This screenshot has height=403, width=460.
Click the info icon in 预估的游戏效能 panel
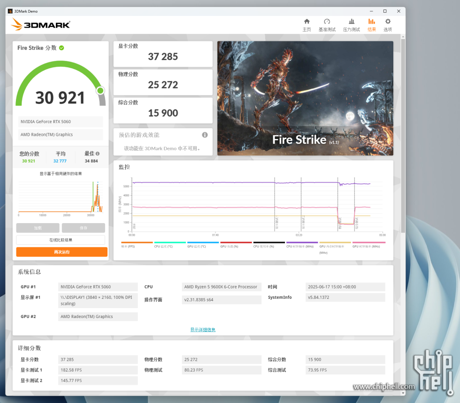pos(205,135)
